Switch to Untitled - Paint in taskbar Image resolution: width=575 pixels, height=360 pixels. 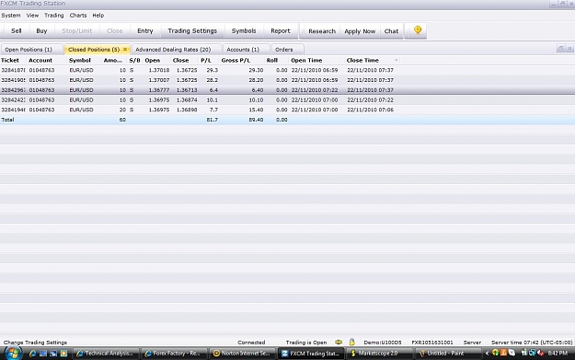[448, 354]
